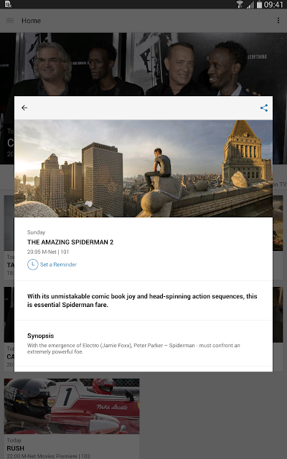Tap the Home title in the header
The image size is (287, 459).
coord(32,21)
